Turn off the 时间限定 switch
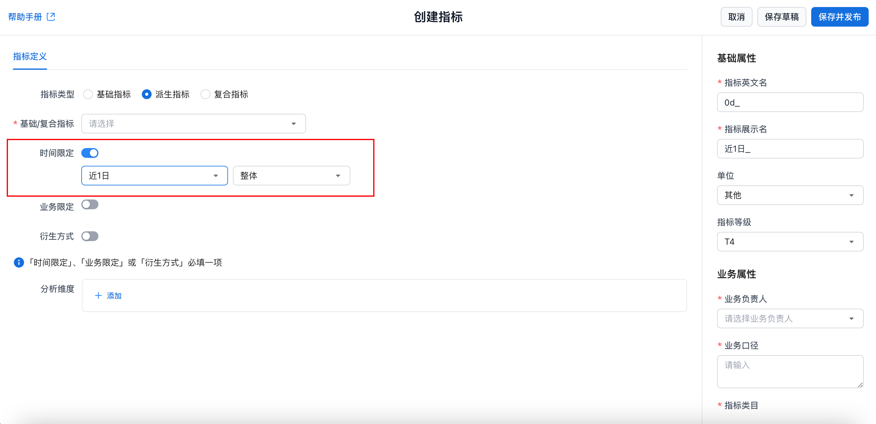 (x=90, y=153)
